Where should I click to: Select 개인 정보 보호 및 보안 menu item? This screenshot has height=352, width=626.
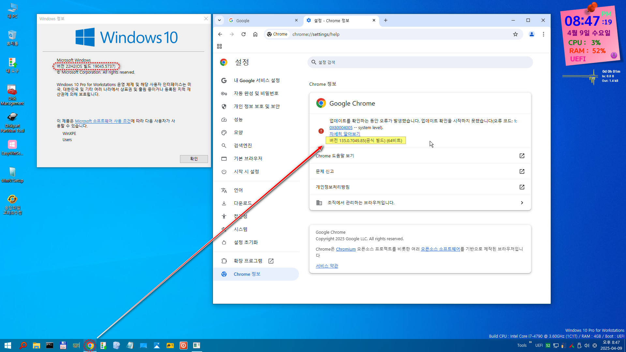point(257,106)
